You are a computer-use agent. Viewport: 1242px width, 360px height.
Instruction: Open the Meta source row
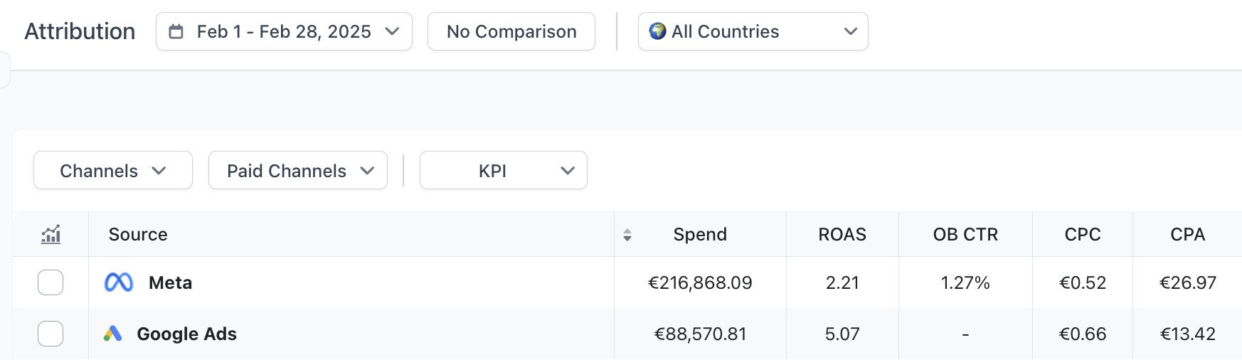171,283
